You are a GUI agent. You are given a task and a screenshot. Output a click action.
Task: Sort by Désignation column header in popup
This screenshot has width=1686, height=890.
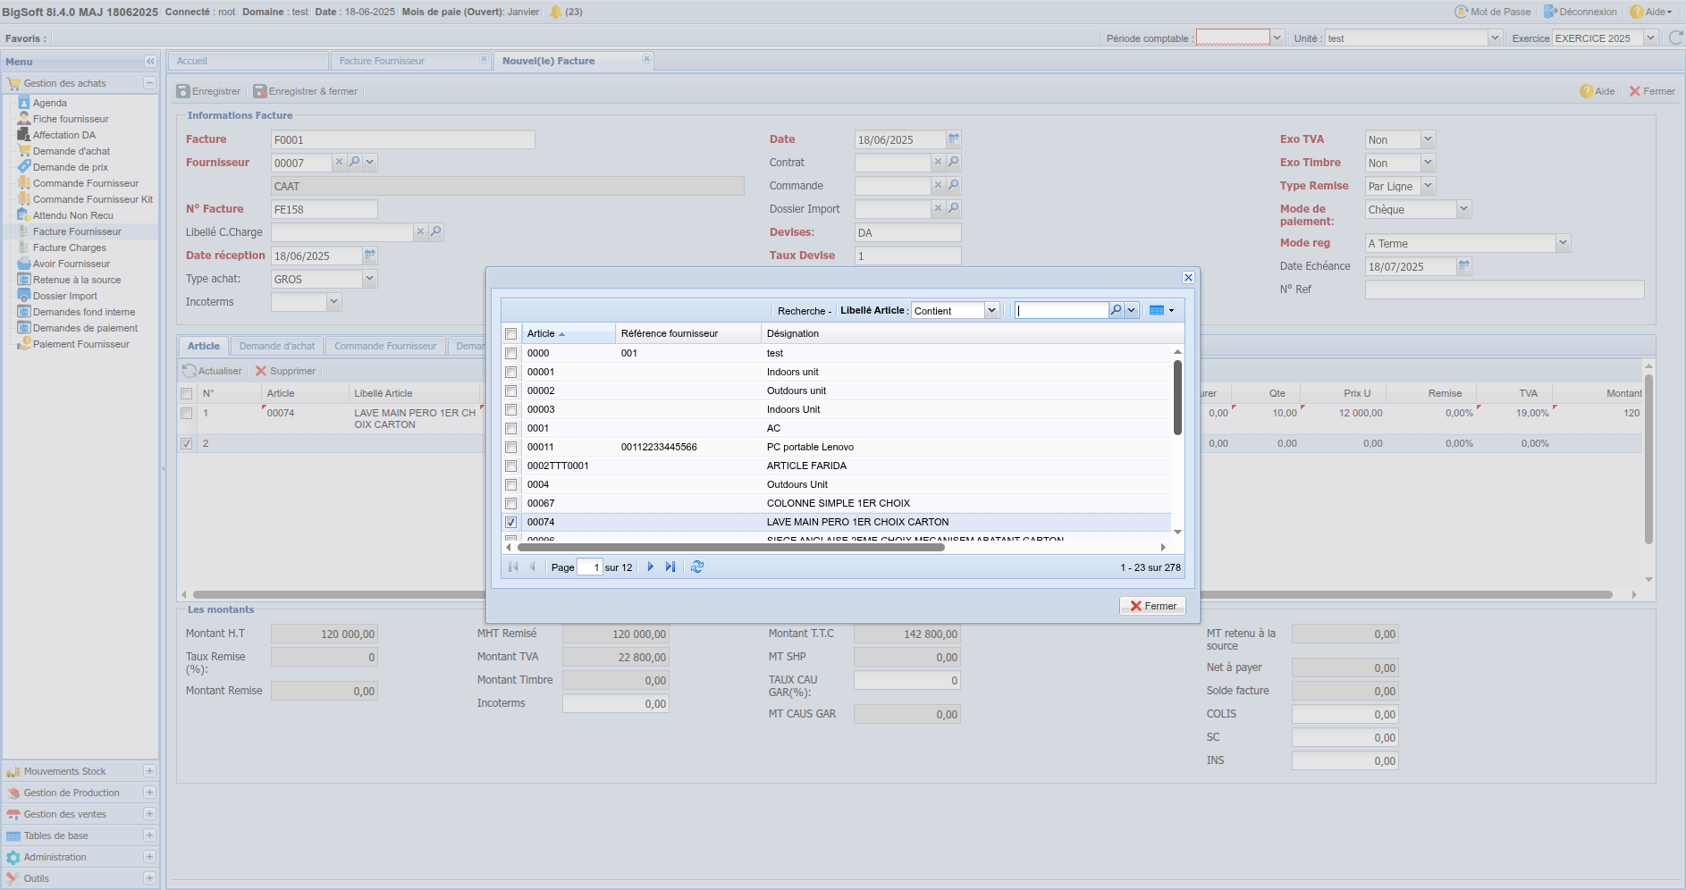point(973,333)
